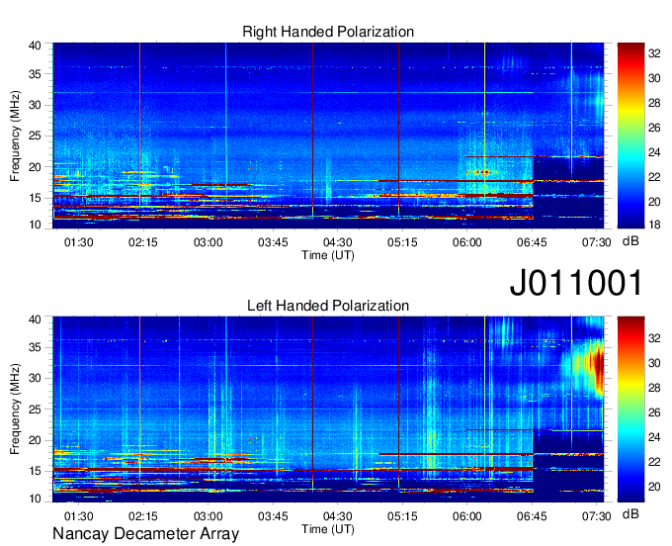Click the "15" frequency tick of the right-handed plot
Viewport: 672px width, 546px height.
pos(36,198)
